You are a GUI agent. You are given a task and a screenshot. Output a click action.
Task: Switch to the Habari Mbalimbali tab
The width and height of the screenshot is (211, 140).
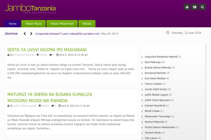[62, 24]
